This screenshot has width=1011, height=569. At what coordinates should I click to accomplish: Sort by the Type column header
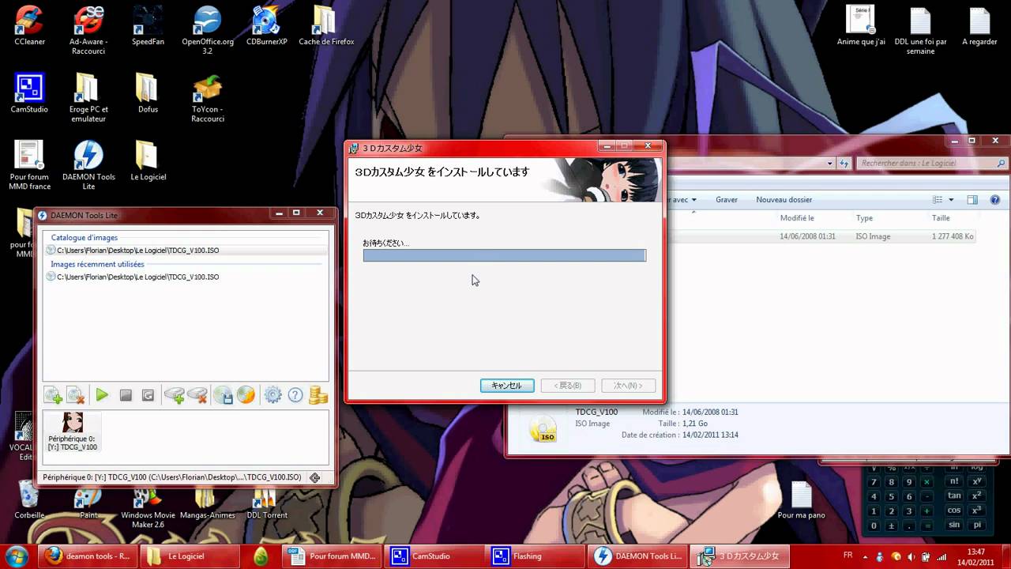(x=864, y=218)
